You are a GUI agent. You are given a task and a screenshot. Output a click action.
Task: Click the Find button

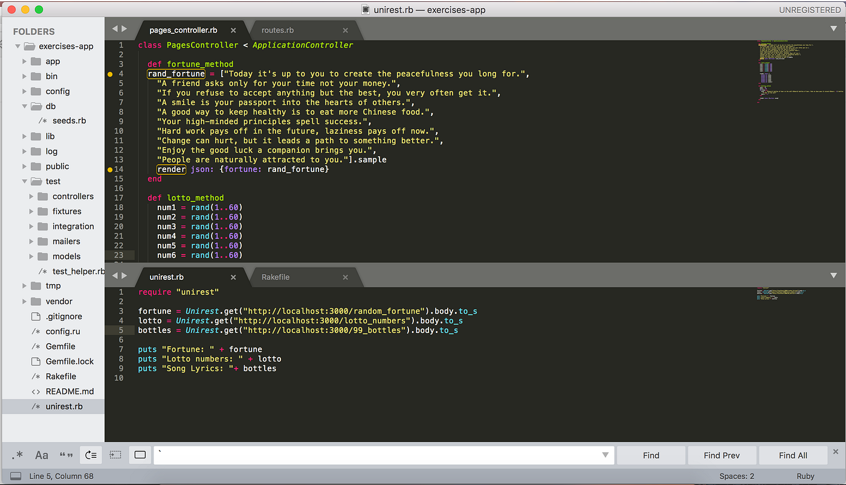click(x=651, y=455)
